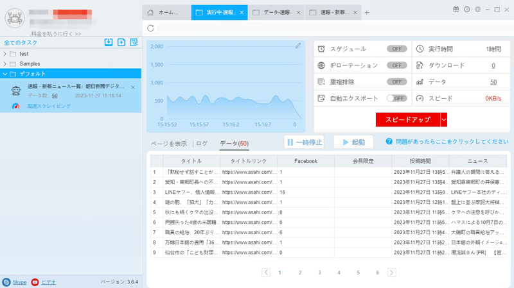Click the タイトルリンク column header
The width and height of the screenshot is (514, 288).
(x=249, y=161)
